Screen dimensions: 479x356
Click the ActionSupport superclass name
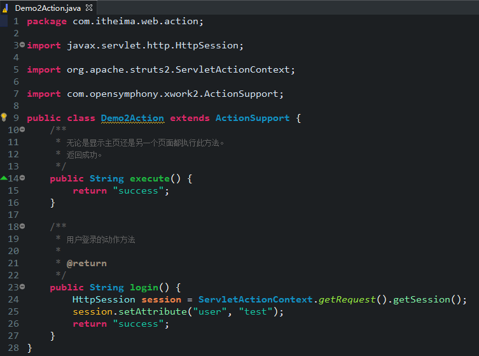click(253, 118)
